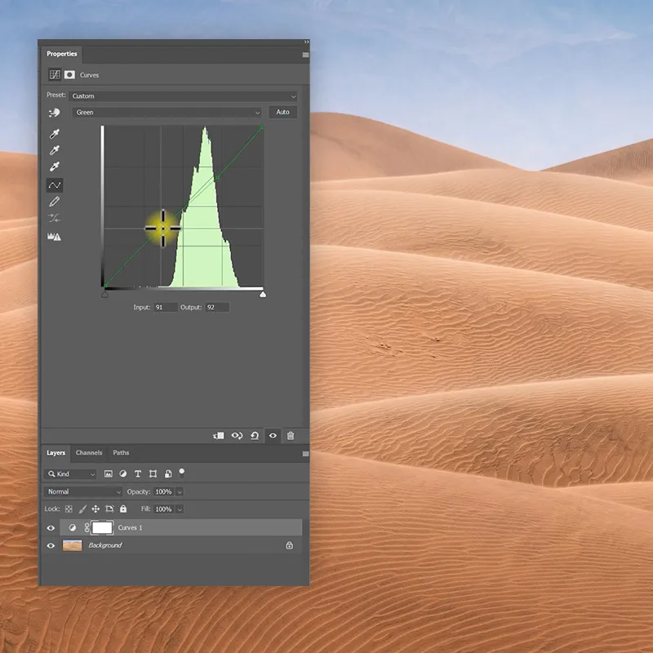Select the draw curve pencil tool
653x653 pixels.
(x=55, y=202)
